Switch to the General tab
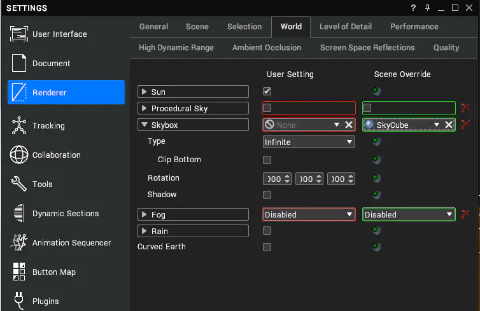This screenshot has height=311, width=480. click(x=153, y=27)
